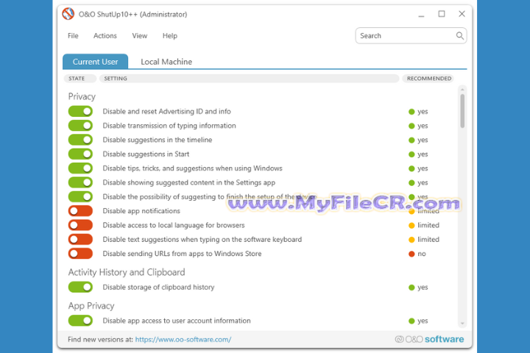This screenshot has height=353, width=530.
Task: Close the ShutUp10++ window
Action: (x=462, y=14)
